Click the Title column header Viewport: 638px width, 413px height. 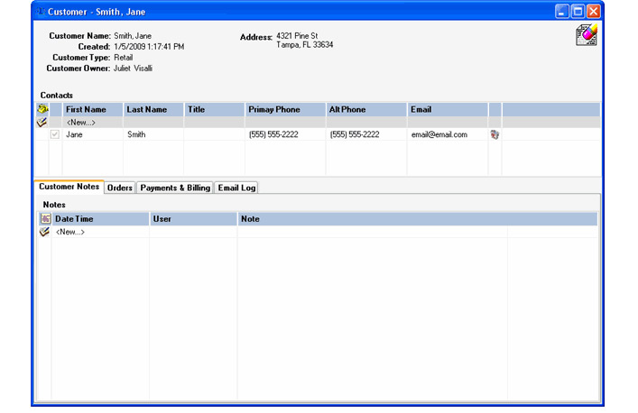[x=215, y=109]
